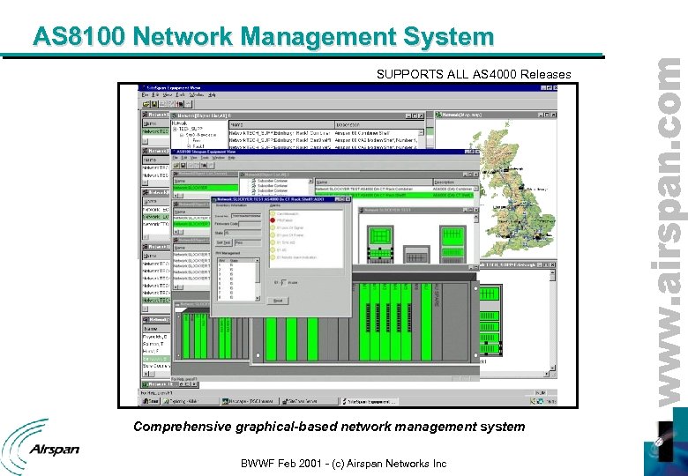Click the Name column header in Object List
Screen dimensions: 688x476
pyautogui.click(x=281, y=124)
